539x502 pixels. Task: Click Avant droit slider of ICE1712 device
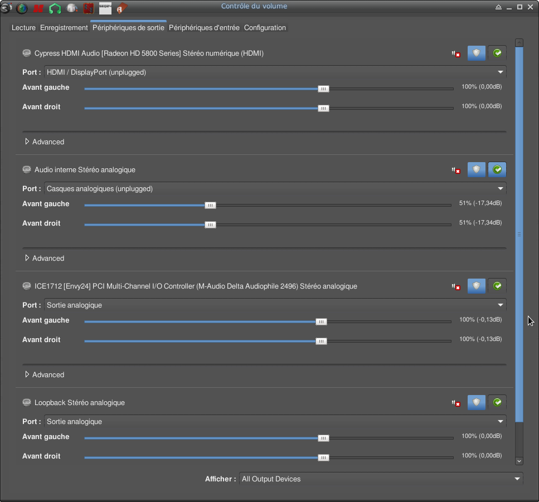pyautogui.click(x=268, y=341)
